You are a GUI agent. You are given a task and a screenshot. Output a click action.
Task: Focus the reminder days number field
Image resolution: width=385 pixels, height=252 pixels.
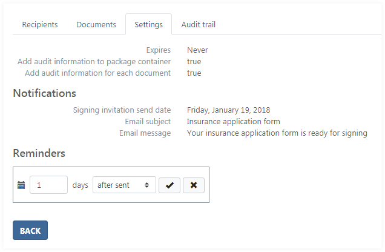point(48,185)
